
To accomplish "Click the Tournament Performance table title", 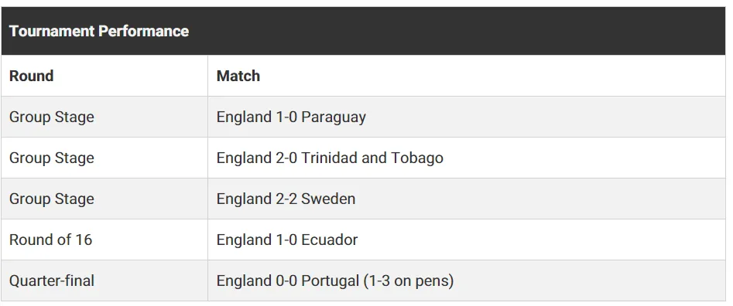I will 99,31.
